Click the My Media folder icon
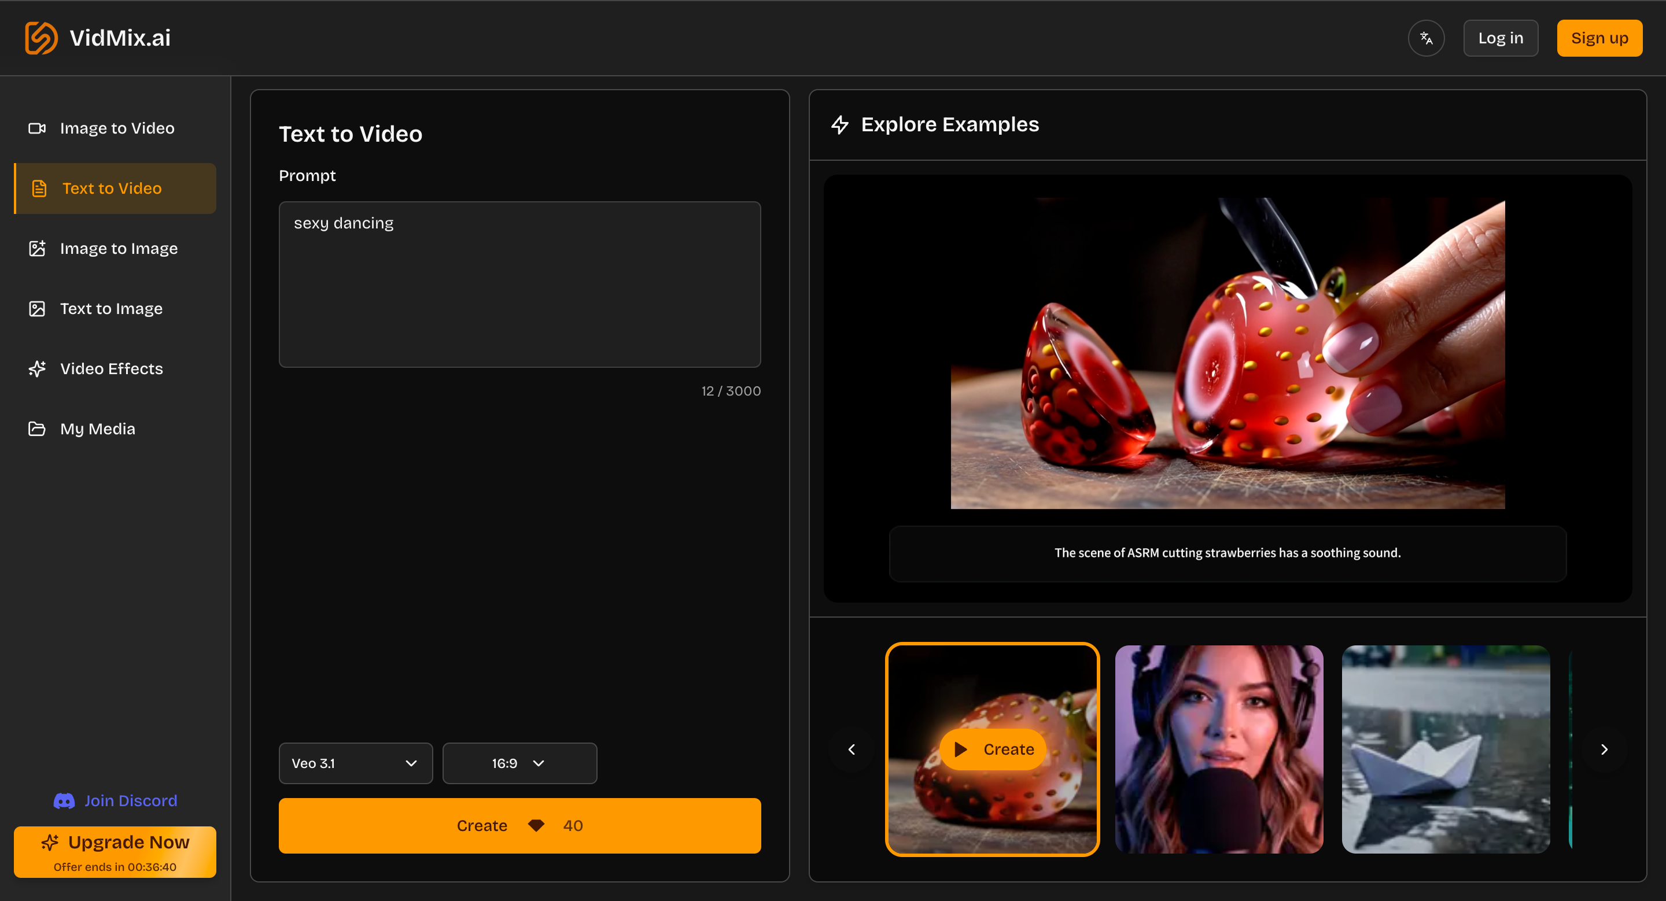 (x=37, y=429)
